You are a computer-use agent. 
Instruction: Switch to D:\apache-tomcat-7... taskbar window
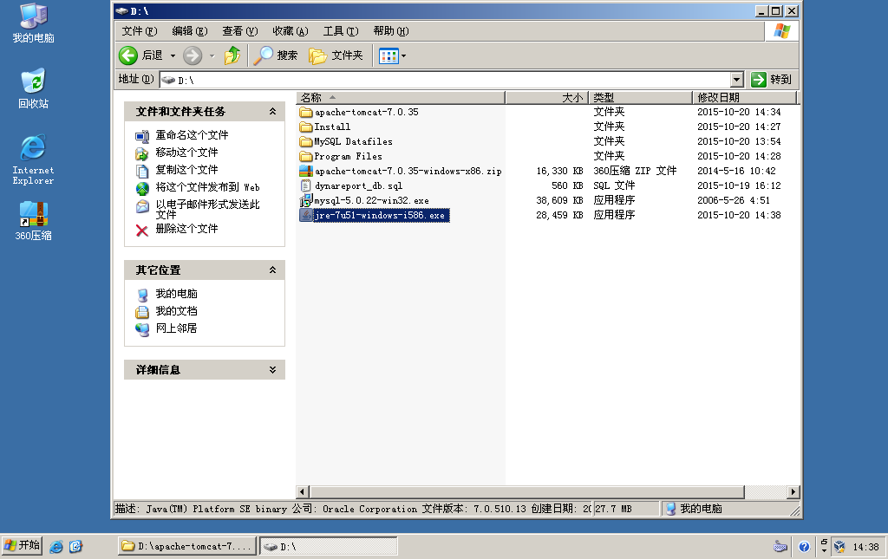(x=187, y=547)
